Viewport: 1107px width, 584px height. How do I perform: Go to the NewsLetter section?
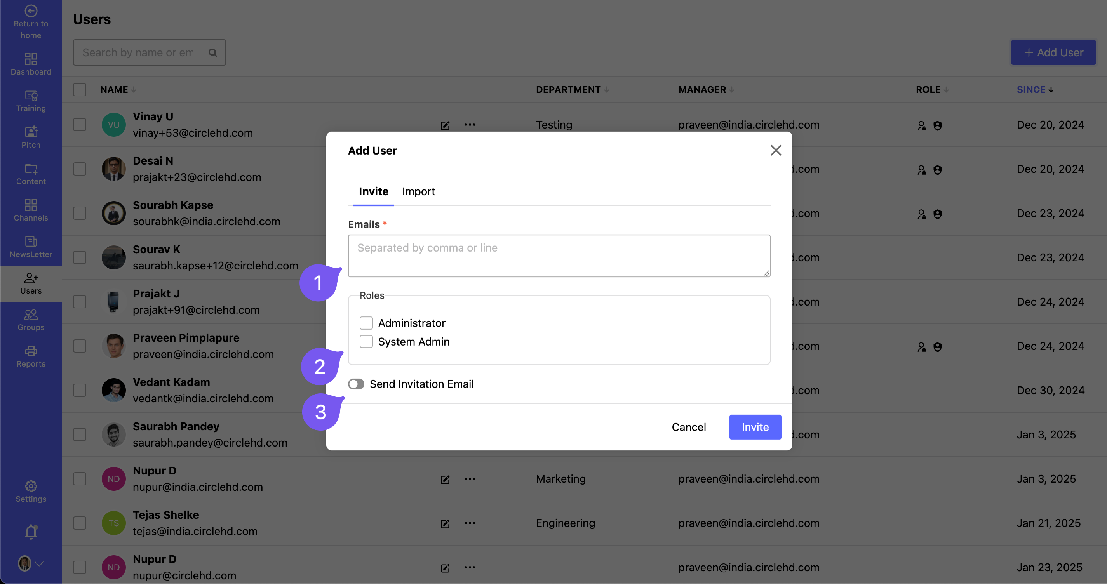coord(31,247)
